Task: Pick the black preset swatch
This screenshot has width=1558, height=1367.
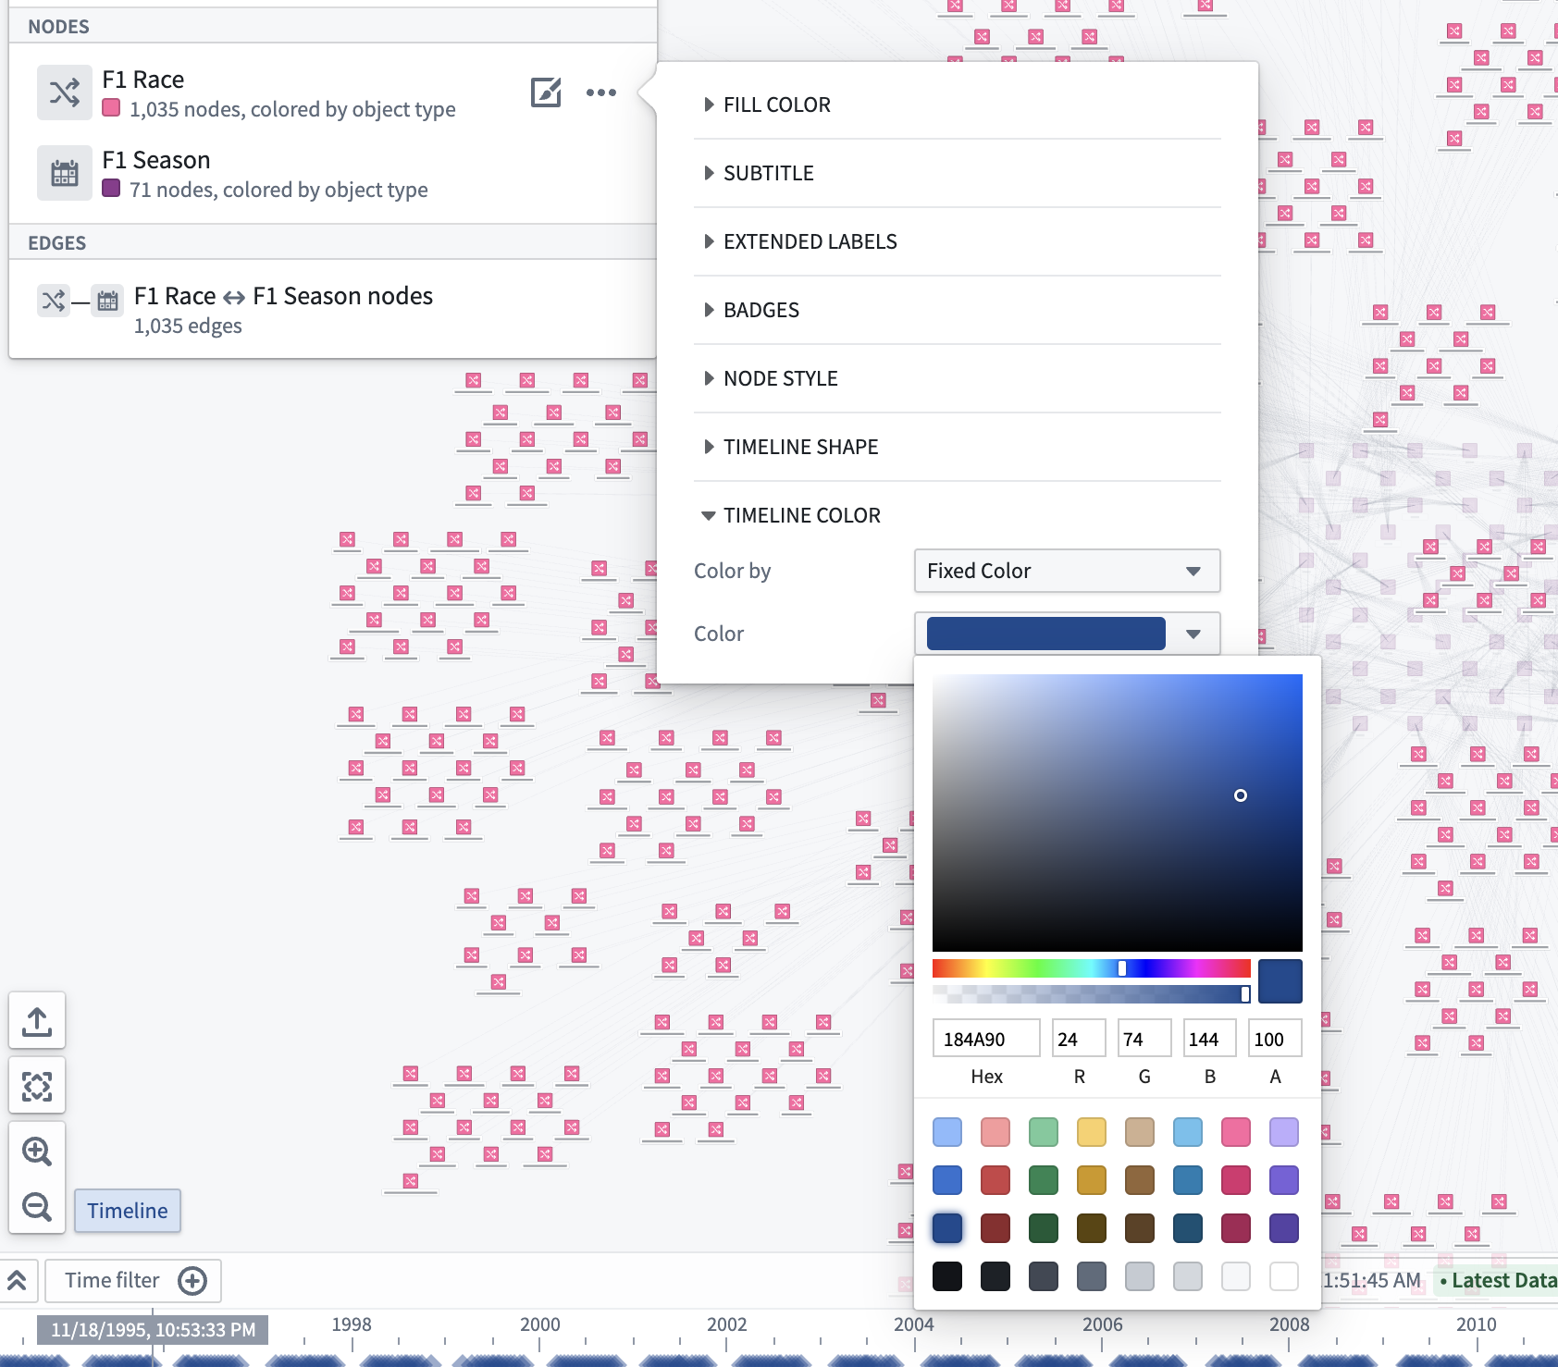Action: 947,1276
